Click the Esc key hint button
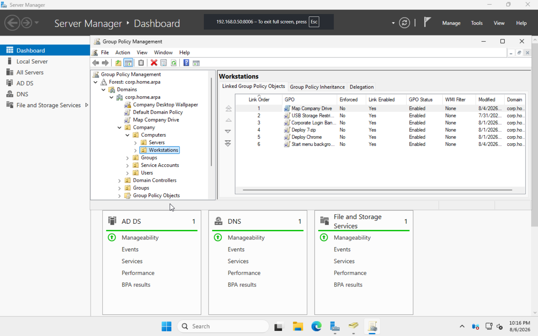This screenshot has height=336, width=538. click(x=314, y=22)
